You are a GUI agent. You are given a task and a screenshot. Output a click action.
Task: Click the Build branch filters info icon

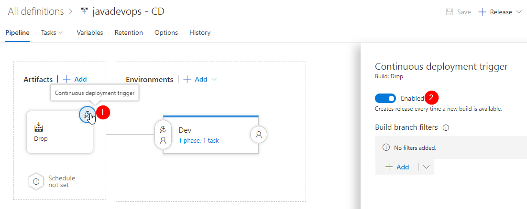(446, 128)
